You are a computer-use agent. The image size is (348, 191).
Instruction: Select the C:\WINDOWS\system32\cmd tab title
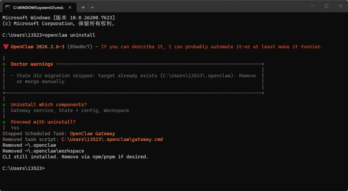pyautogui.click(x=38, y=7)
